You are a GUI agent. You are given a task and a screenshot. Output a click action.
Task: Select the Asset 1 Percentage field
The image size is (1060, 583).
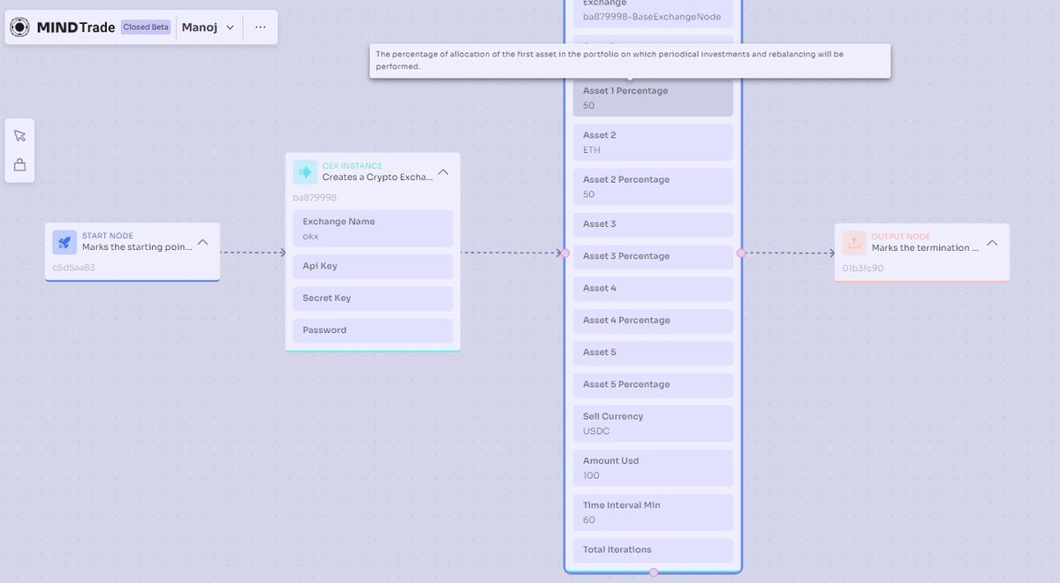pos(653,98)
